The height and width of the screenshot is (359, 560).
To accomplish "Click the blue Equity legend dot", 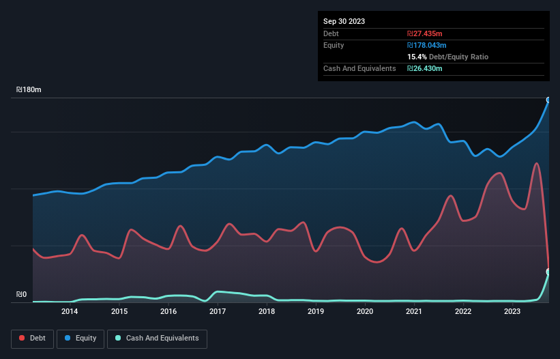I will tap(68, 339).
